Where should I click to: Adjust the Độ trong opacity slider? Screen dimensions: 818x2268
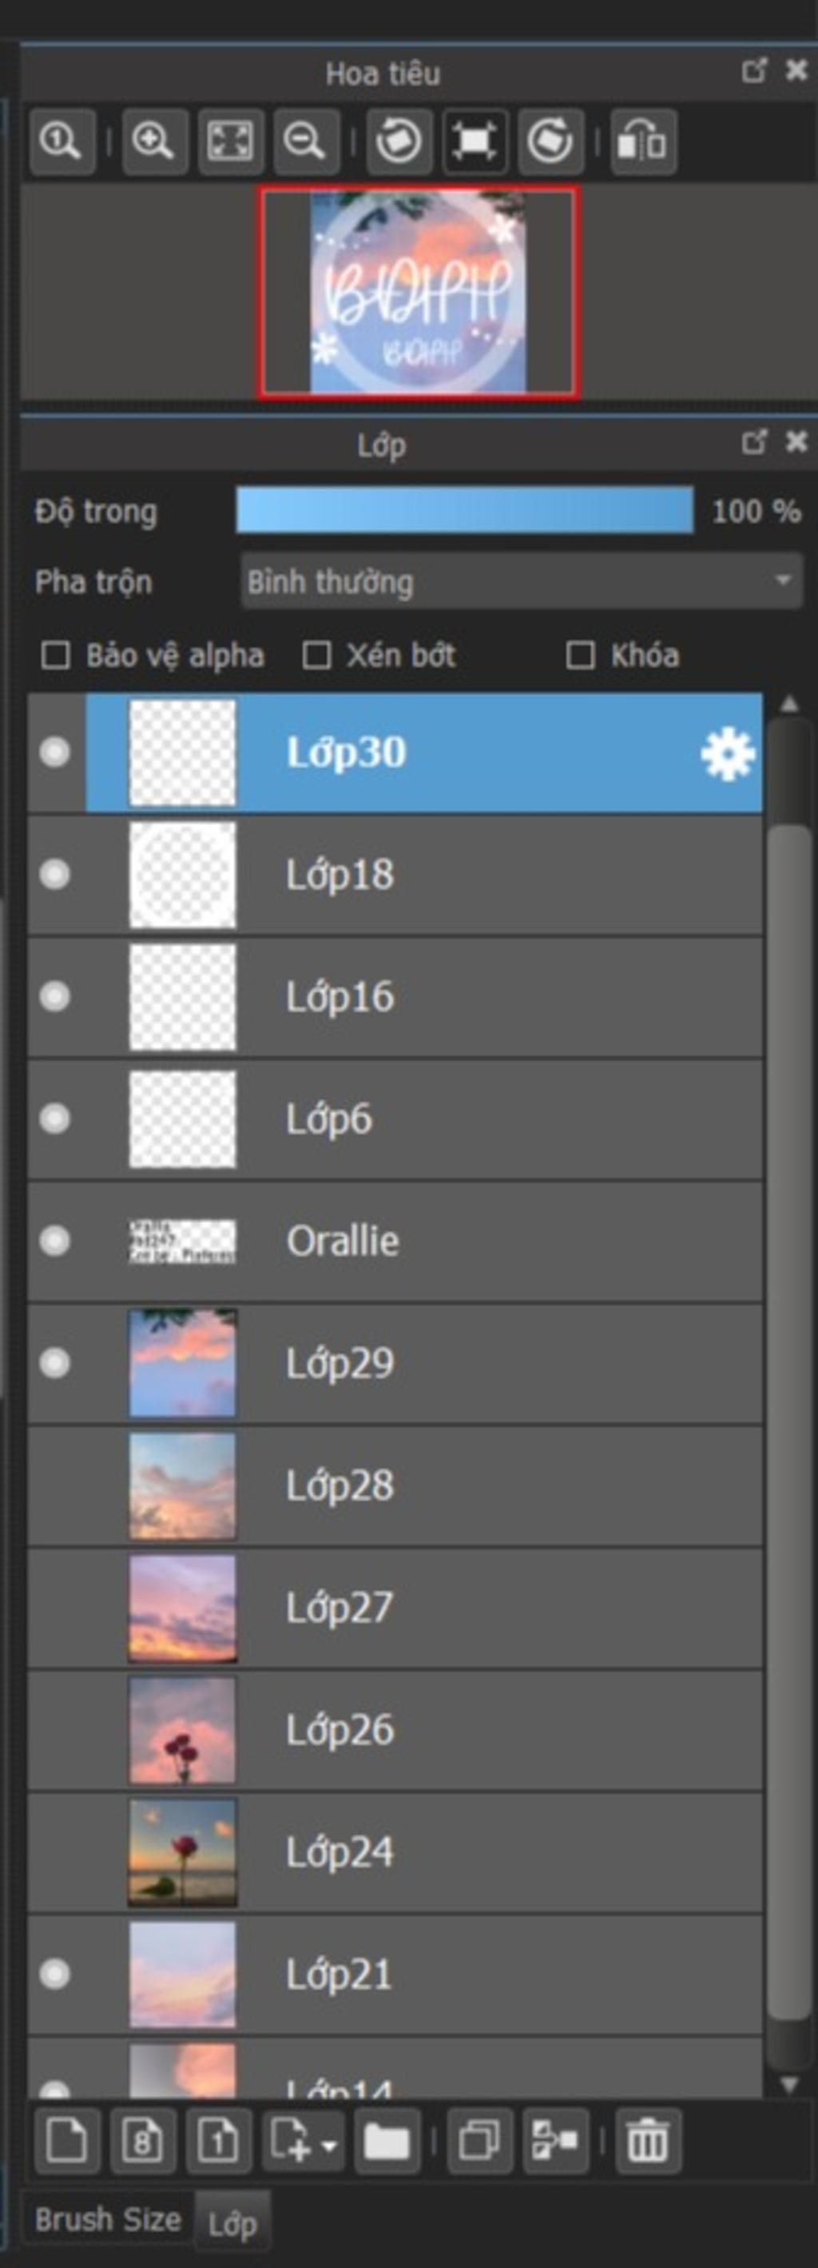point(464,511)
